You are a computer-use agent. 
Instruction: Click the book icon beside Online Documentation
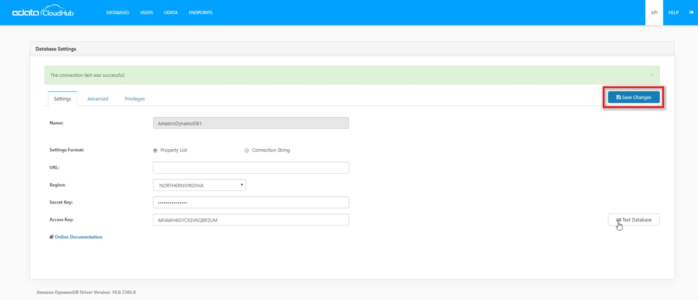pyautogui.click(x=51, y=237)
